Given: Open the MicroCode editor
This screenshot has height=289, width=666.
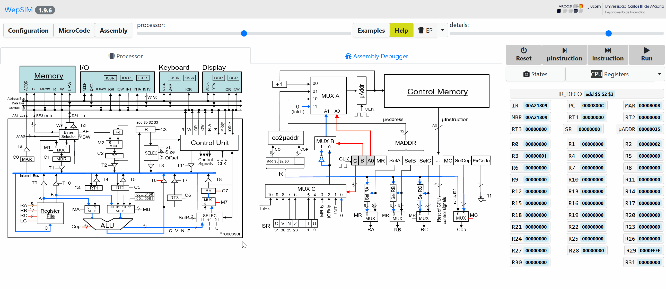Looking at the screenshot, I should coord(74,30).
